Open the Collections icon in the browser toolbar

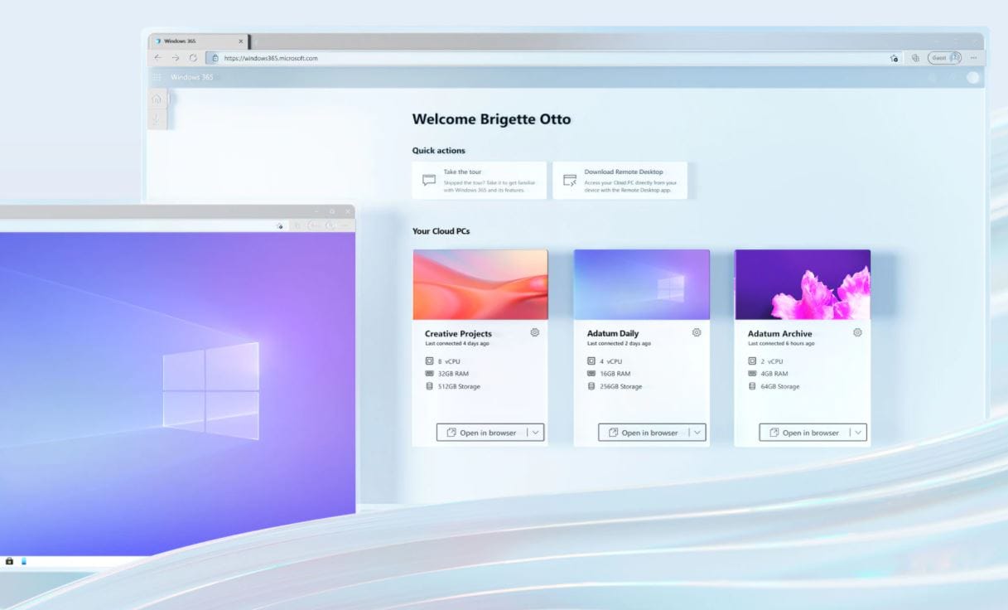(915, 58)
